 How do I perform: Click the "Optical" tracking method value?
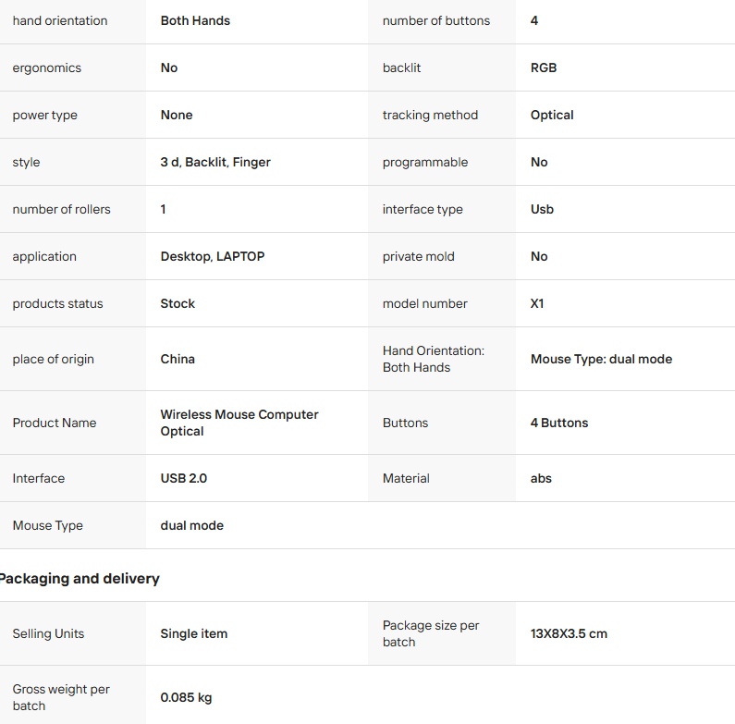coord(552,115)
